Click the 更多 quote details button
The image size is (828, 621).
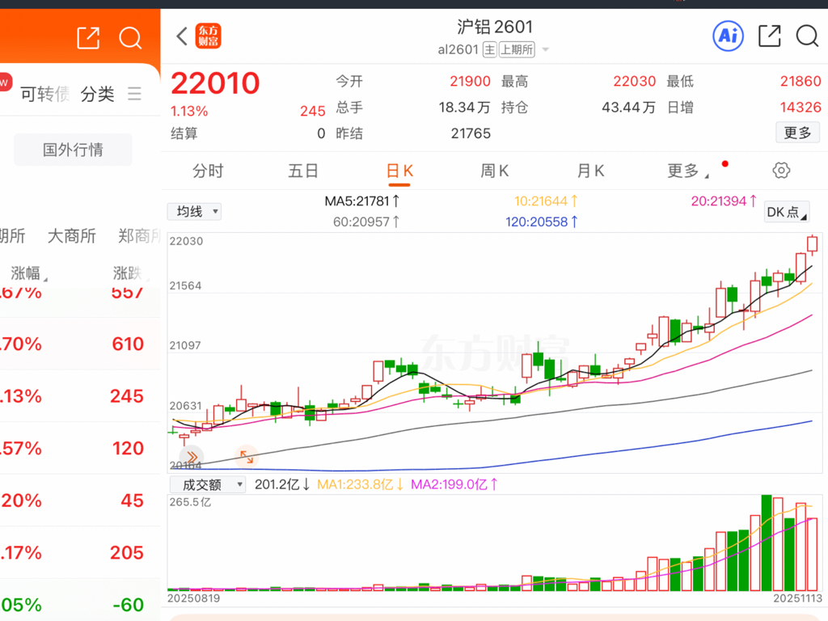[797, 132]
